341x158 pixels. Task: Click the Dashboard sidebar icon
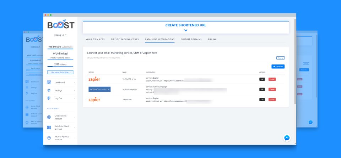tap(49, 83)
